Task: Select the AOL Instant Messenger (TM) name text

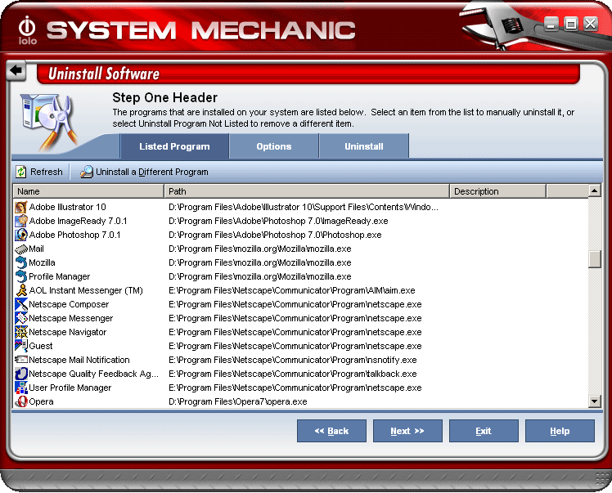Action: point(86,290)
